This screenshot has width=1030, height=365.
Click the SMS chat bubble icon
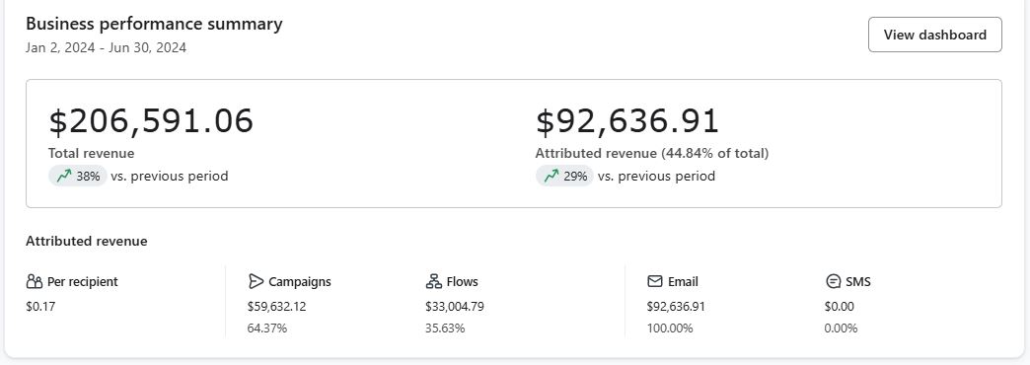point(833,281)
